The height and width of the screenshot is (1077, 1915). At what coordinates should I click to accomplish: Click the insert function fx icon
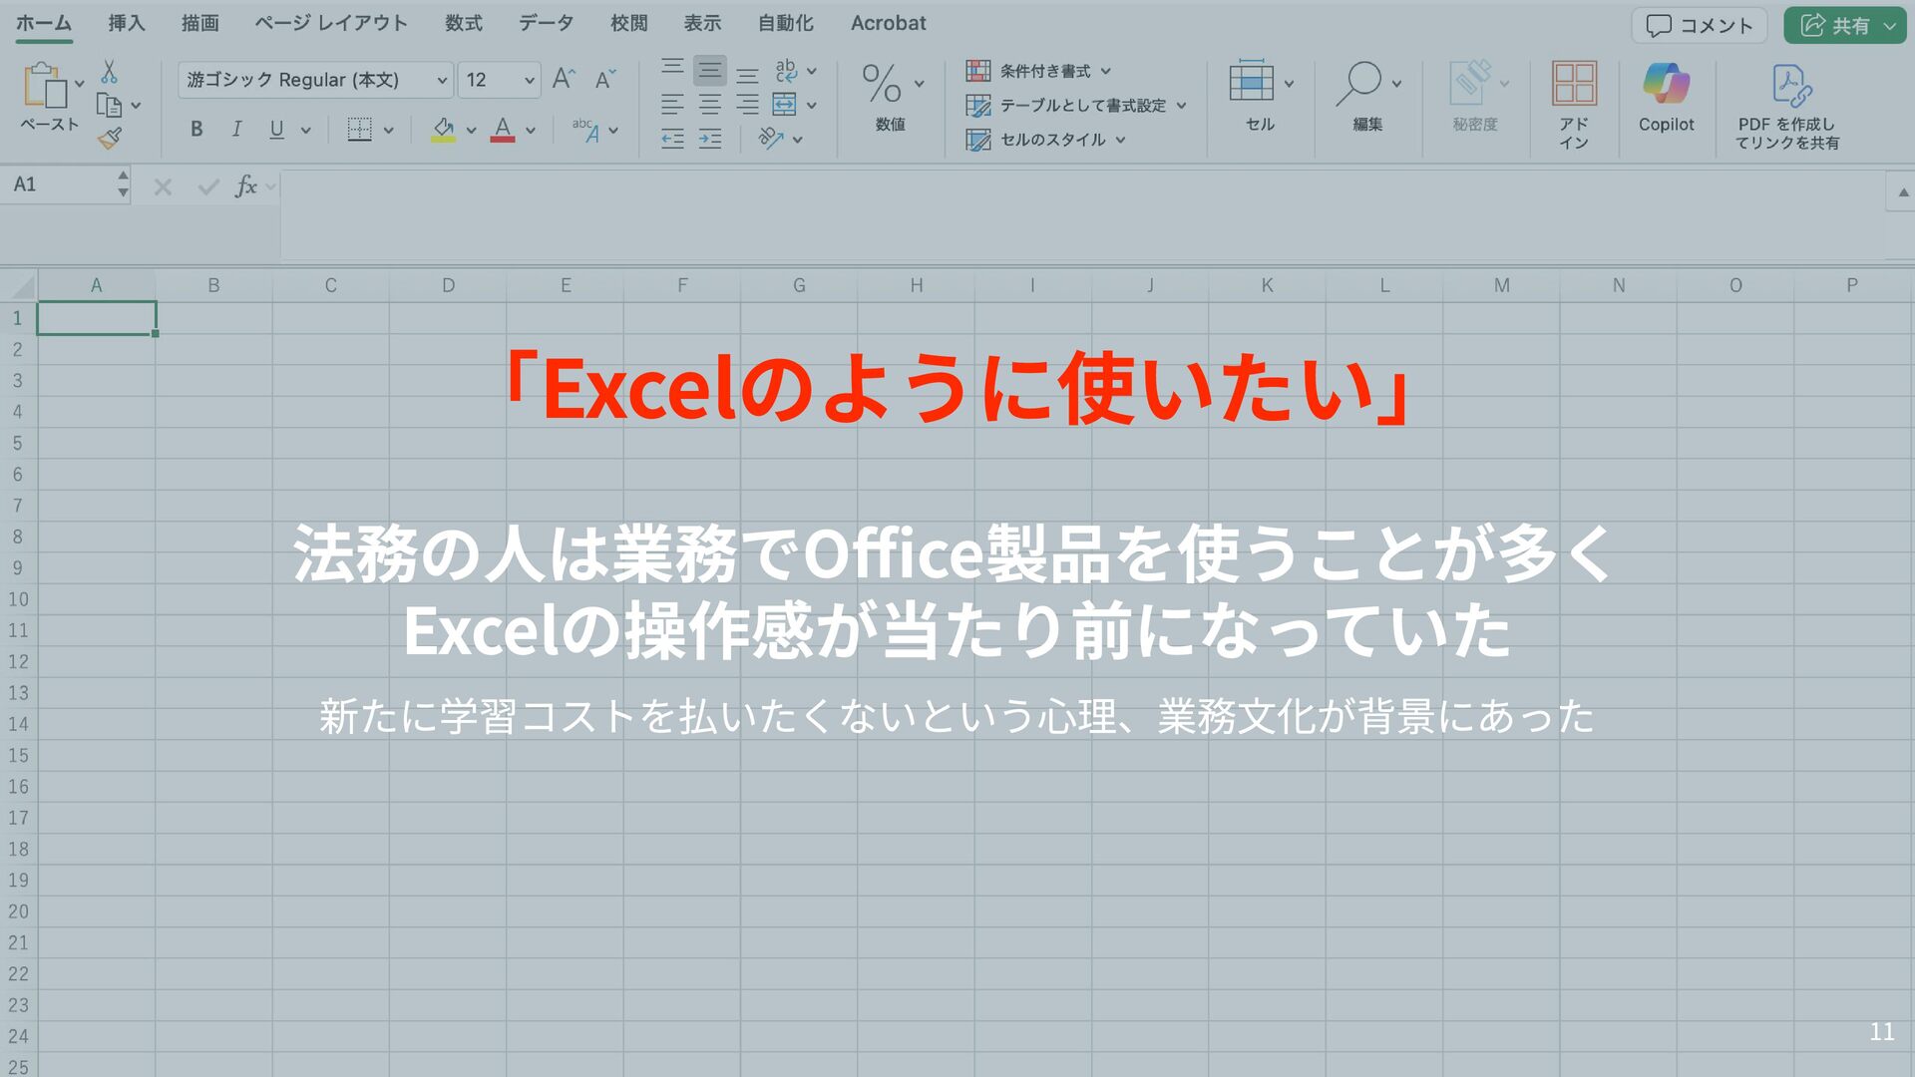point(245,186)
